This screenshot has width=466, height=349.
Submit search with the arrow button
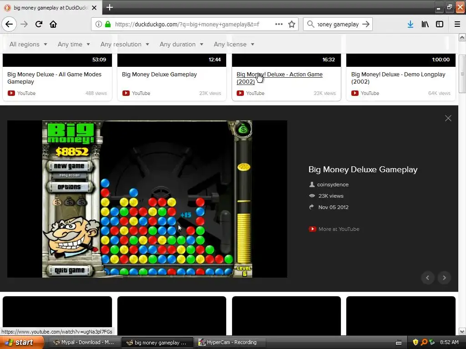366,24
